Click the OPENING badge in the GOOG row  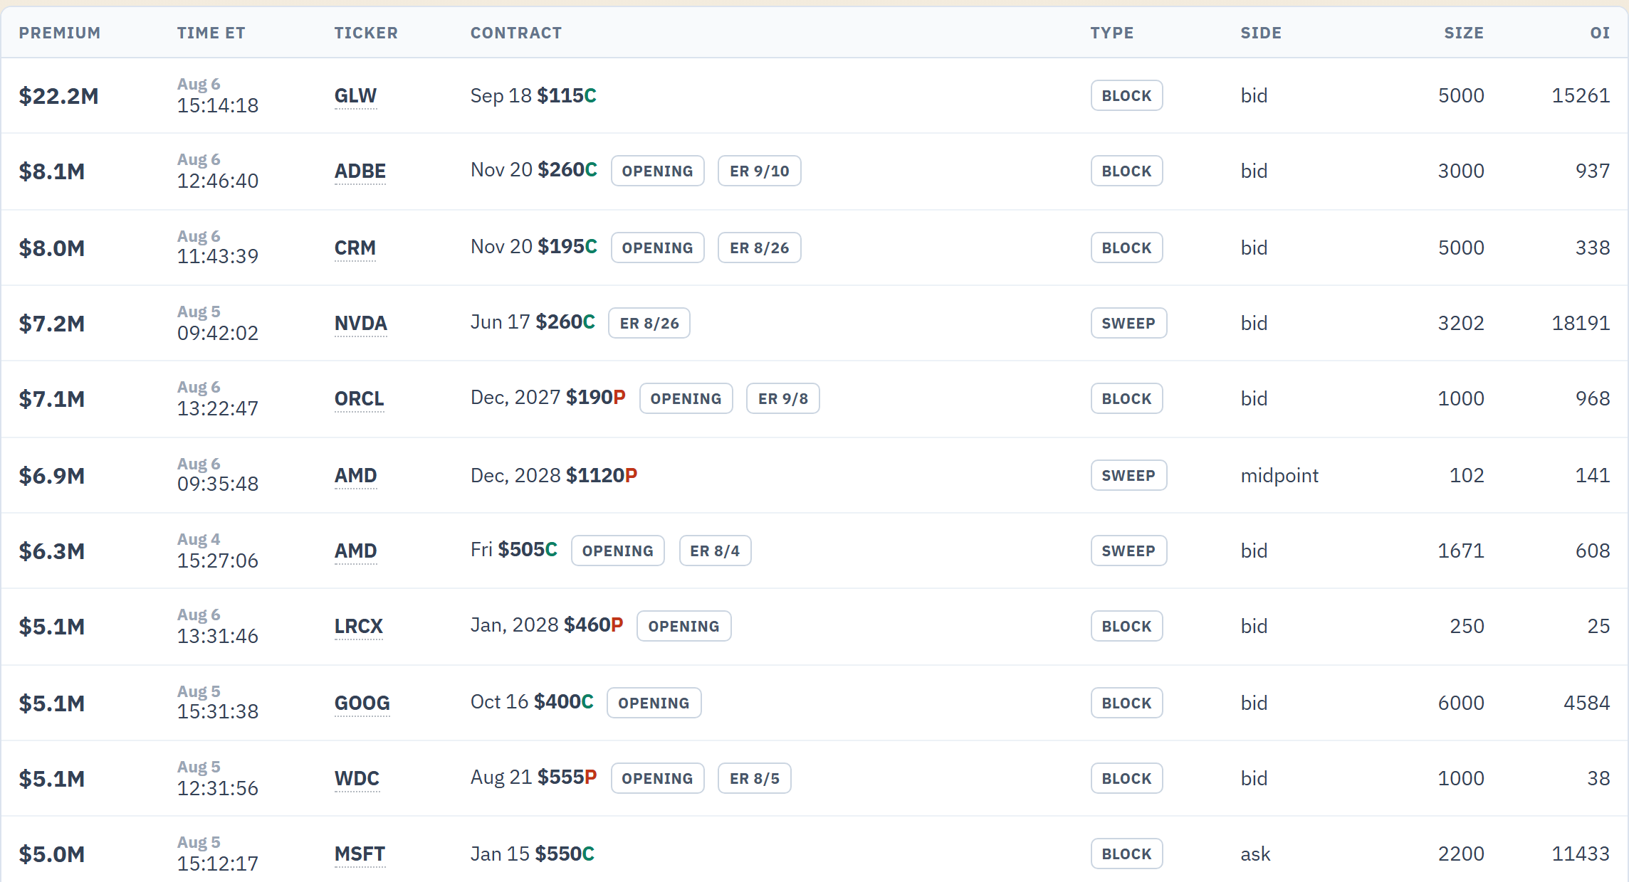pos(654,703)
